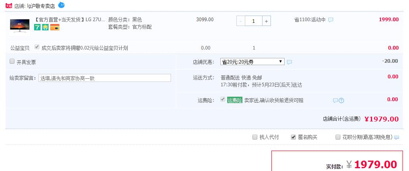
Task: Click the 给卖家留言 message field
Action: tap(105, 78)
